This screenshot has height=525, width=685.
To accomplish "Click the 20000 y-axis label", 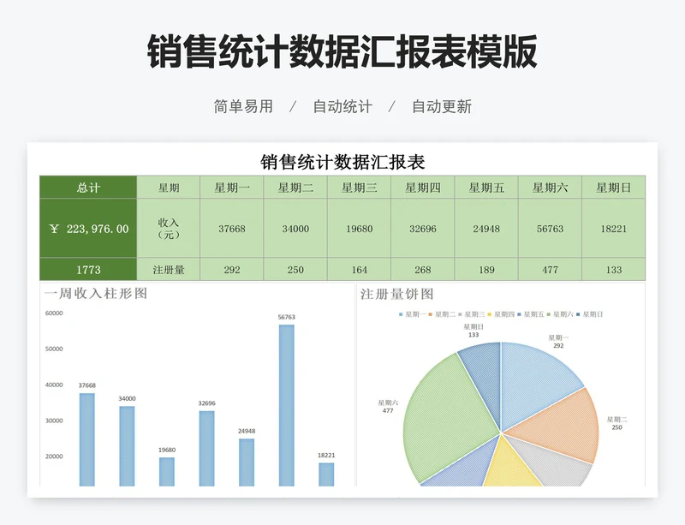I will pyautogui.click(x=54, y=456).
